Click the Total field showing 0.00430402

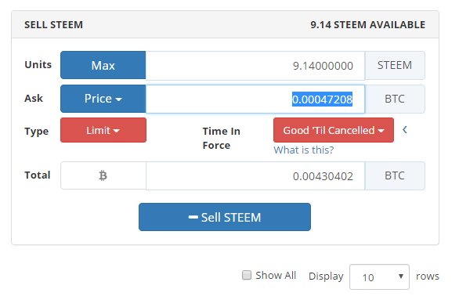pos(255,176)
